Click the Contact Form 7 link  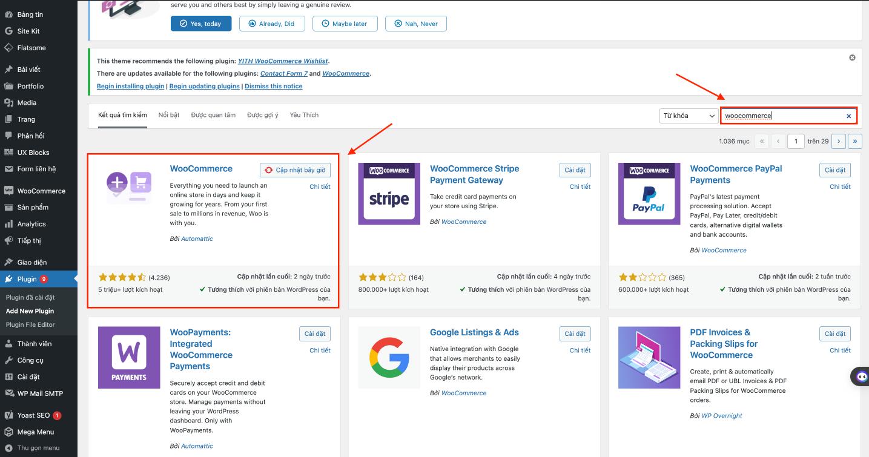[x=284, y=73]
